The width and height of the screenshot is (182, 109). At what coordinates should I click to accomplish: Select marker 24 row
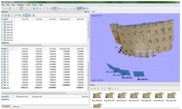coord(44,67)
